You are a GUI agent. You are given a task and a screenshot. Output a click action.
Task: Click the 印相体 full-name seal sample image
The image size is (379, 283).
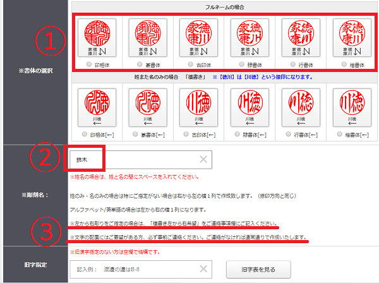[x=97, y=38]
